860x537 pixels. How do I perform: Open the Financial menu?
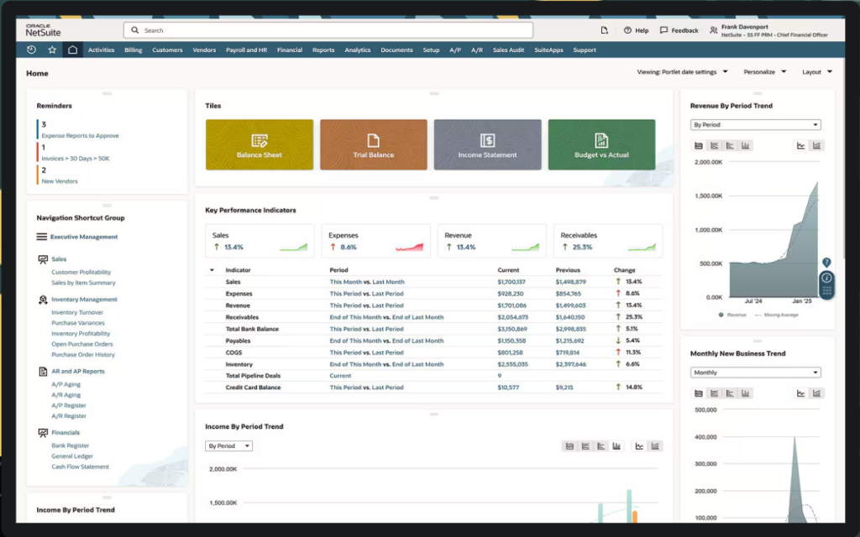click(290, 50)
